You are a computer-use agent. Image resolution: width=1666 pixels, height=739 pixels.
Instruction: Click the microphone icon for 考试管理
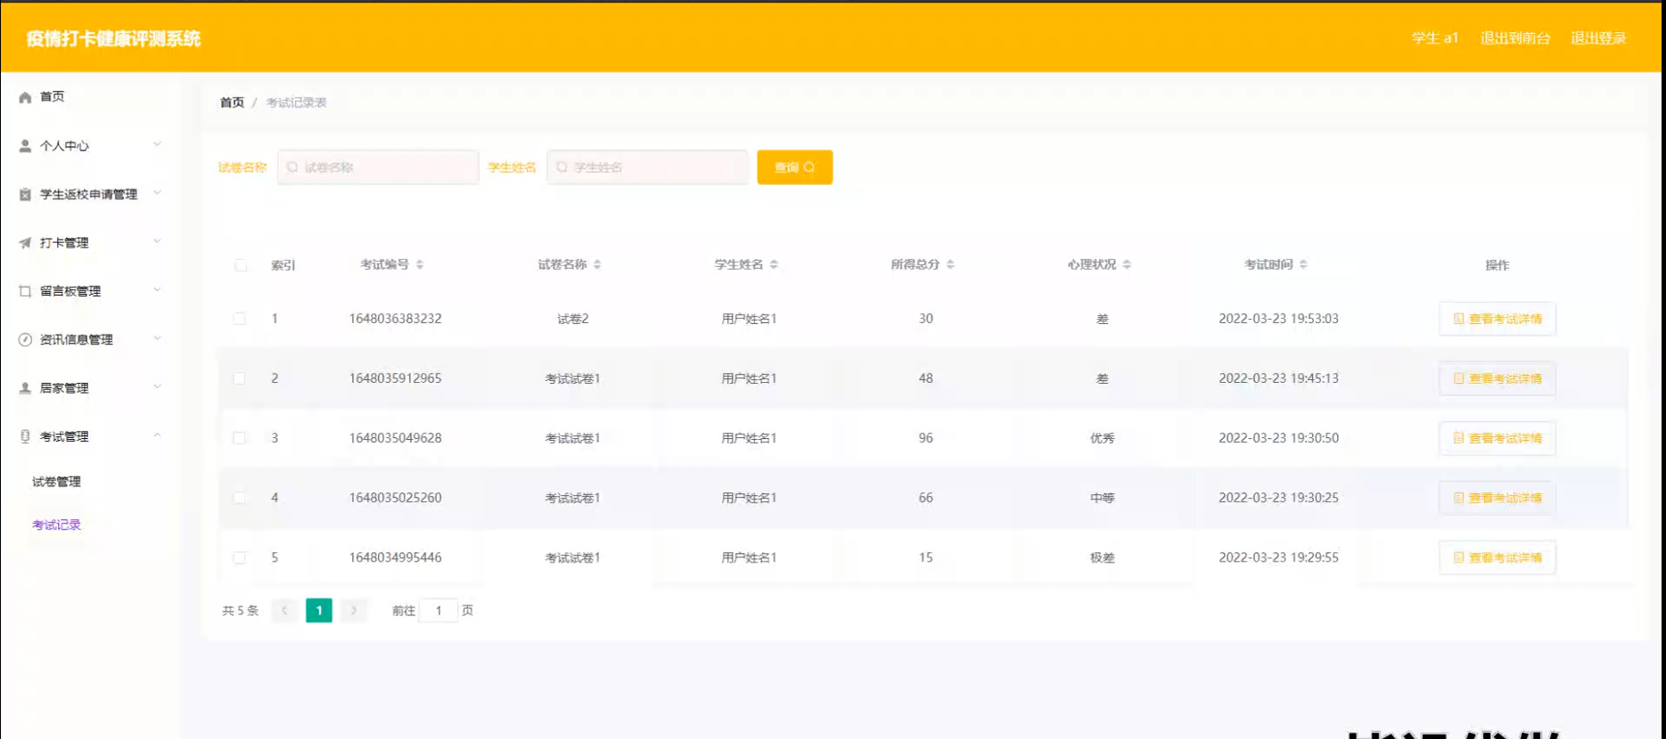pos(25,436)
